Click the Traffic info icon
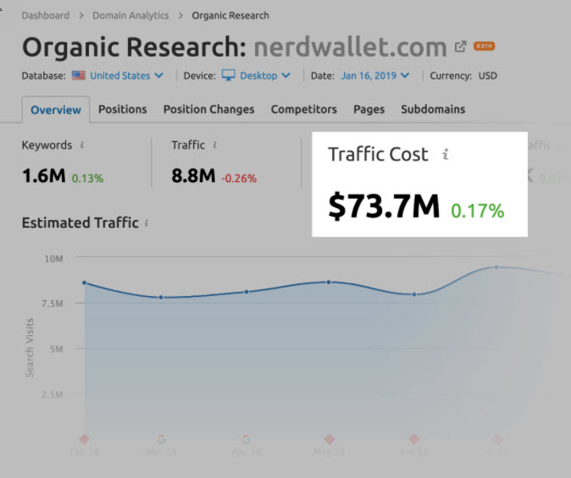 tap(215, 146)
